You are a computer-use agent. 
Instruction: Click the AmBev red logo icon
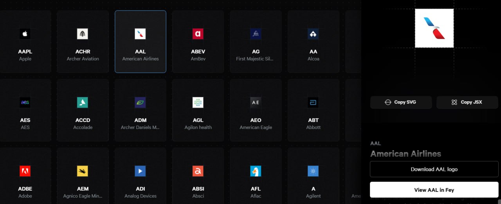click(198, 34)
